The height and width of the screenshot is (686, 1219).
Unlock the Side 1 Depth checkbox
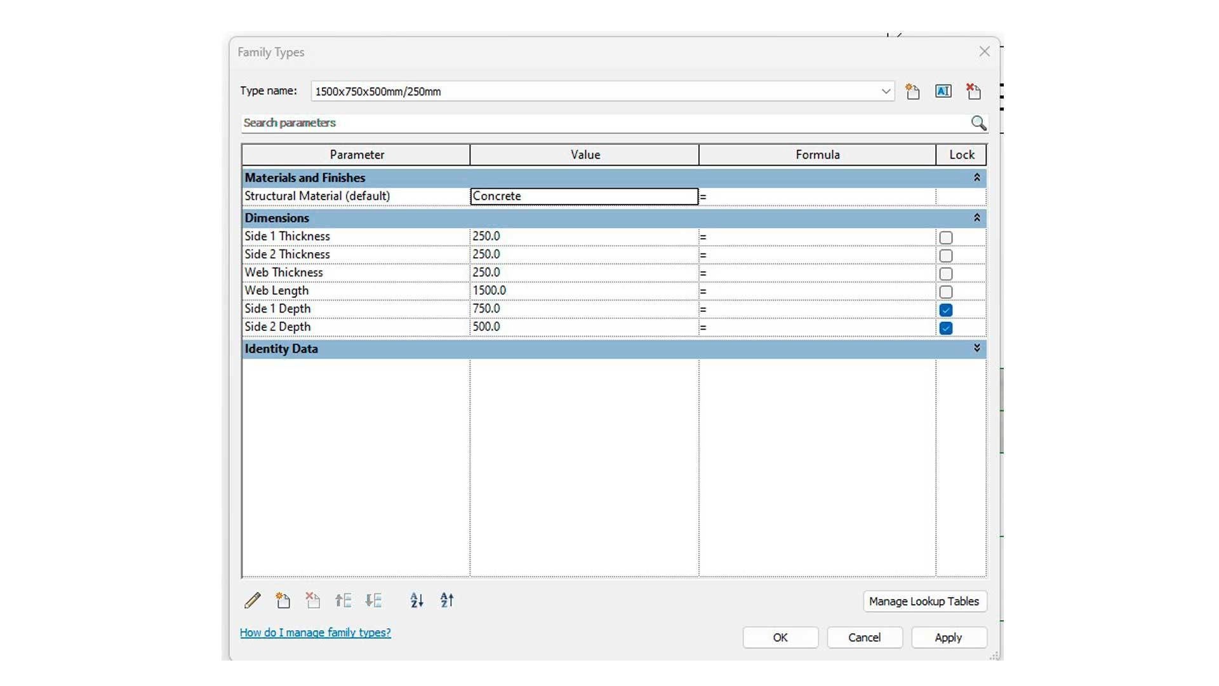click(945, 310)
